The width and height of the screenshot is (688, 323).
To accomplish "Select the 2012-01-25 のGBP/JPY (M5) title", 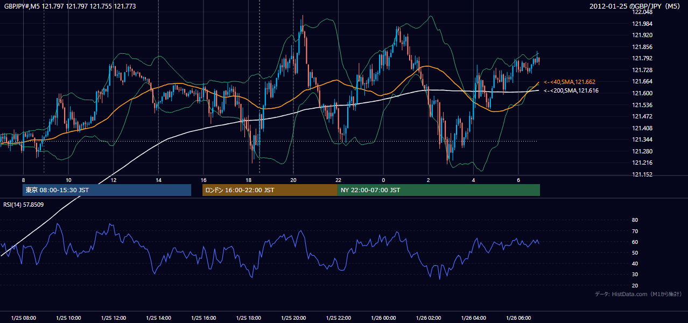I will [x=636, y=6].
